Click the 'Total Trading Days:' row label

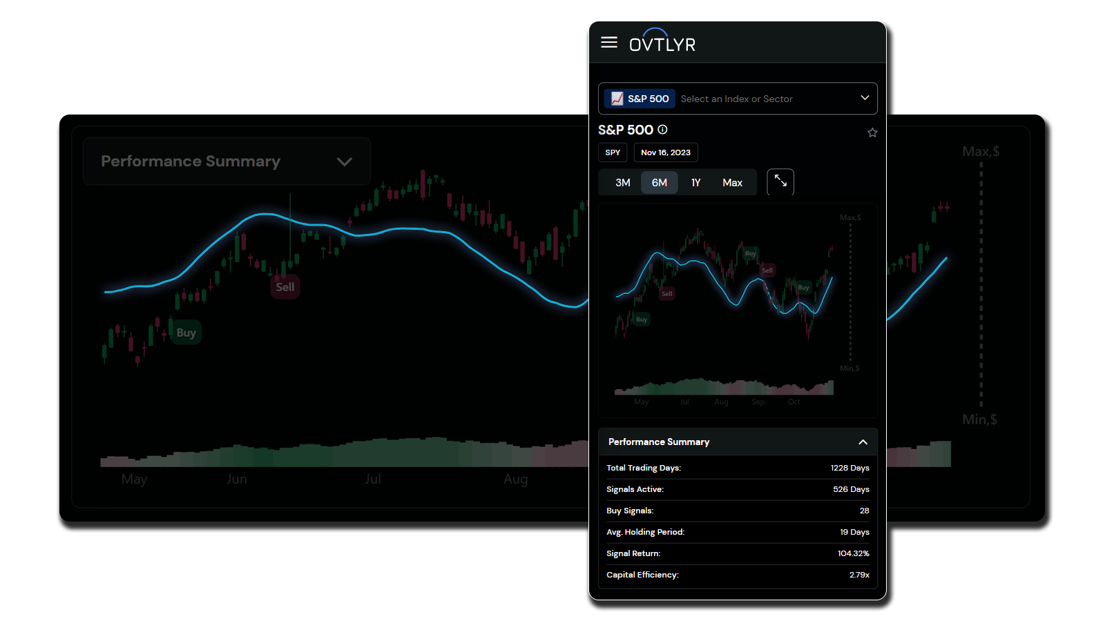click(x=644, y=468)
